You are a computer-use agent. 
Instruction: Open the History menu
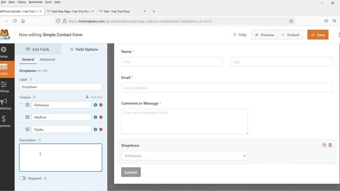point(21,2)
